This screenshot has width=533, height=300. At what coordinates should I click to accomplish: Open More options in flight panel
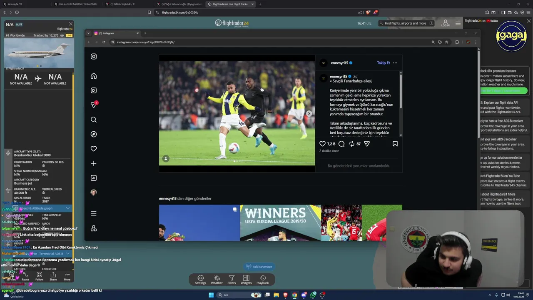tap(67, 277)
